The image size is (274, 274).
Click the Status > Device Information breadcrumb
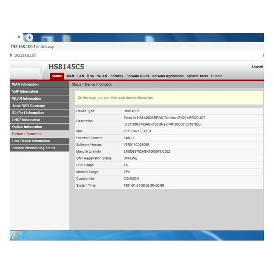pyautogui.click(x=92, y=84)
